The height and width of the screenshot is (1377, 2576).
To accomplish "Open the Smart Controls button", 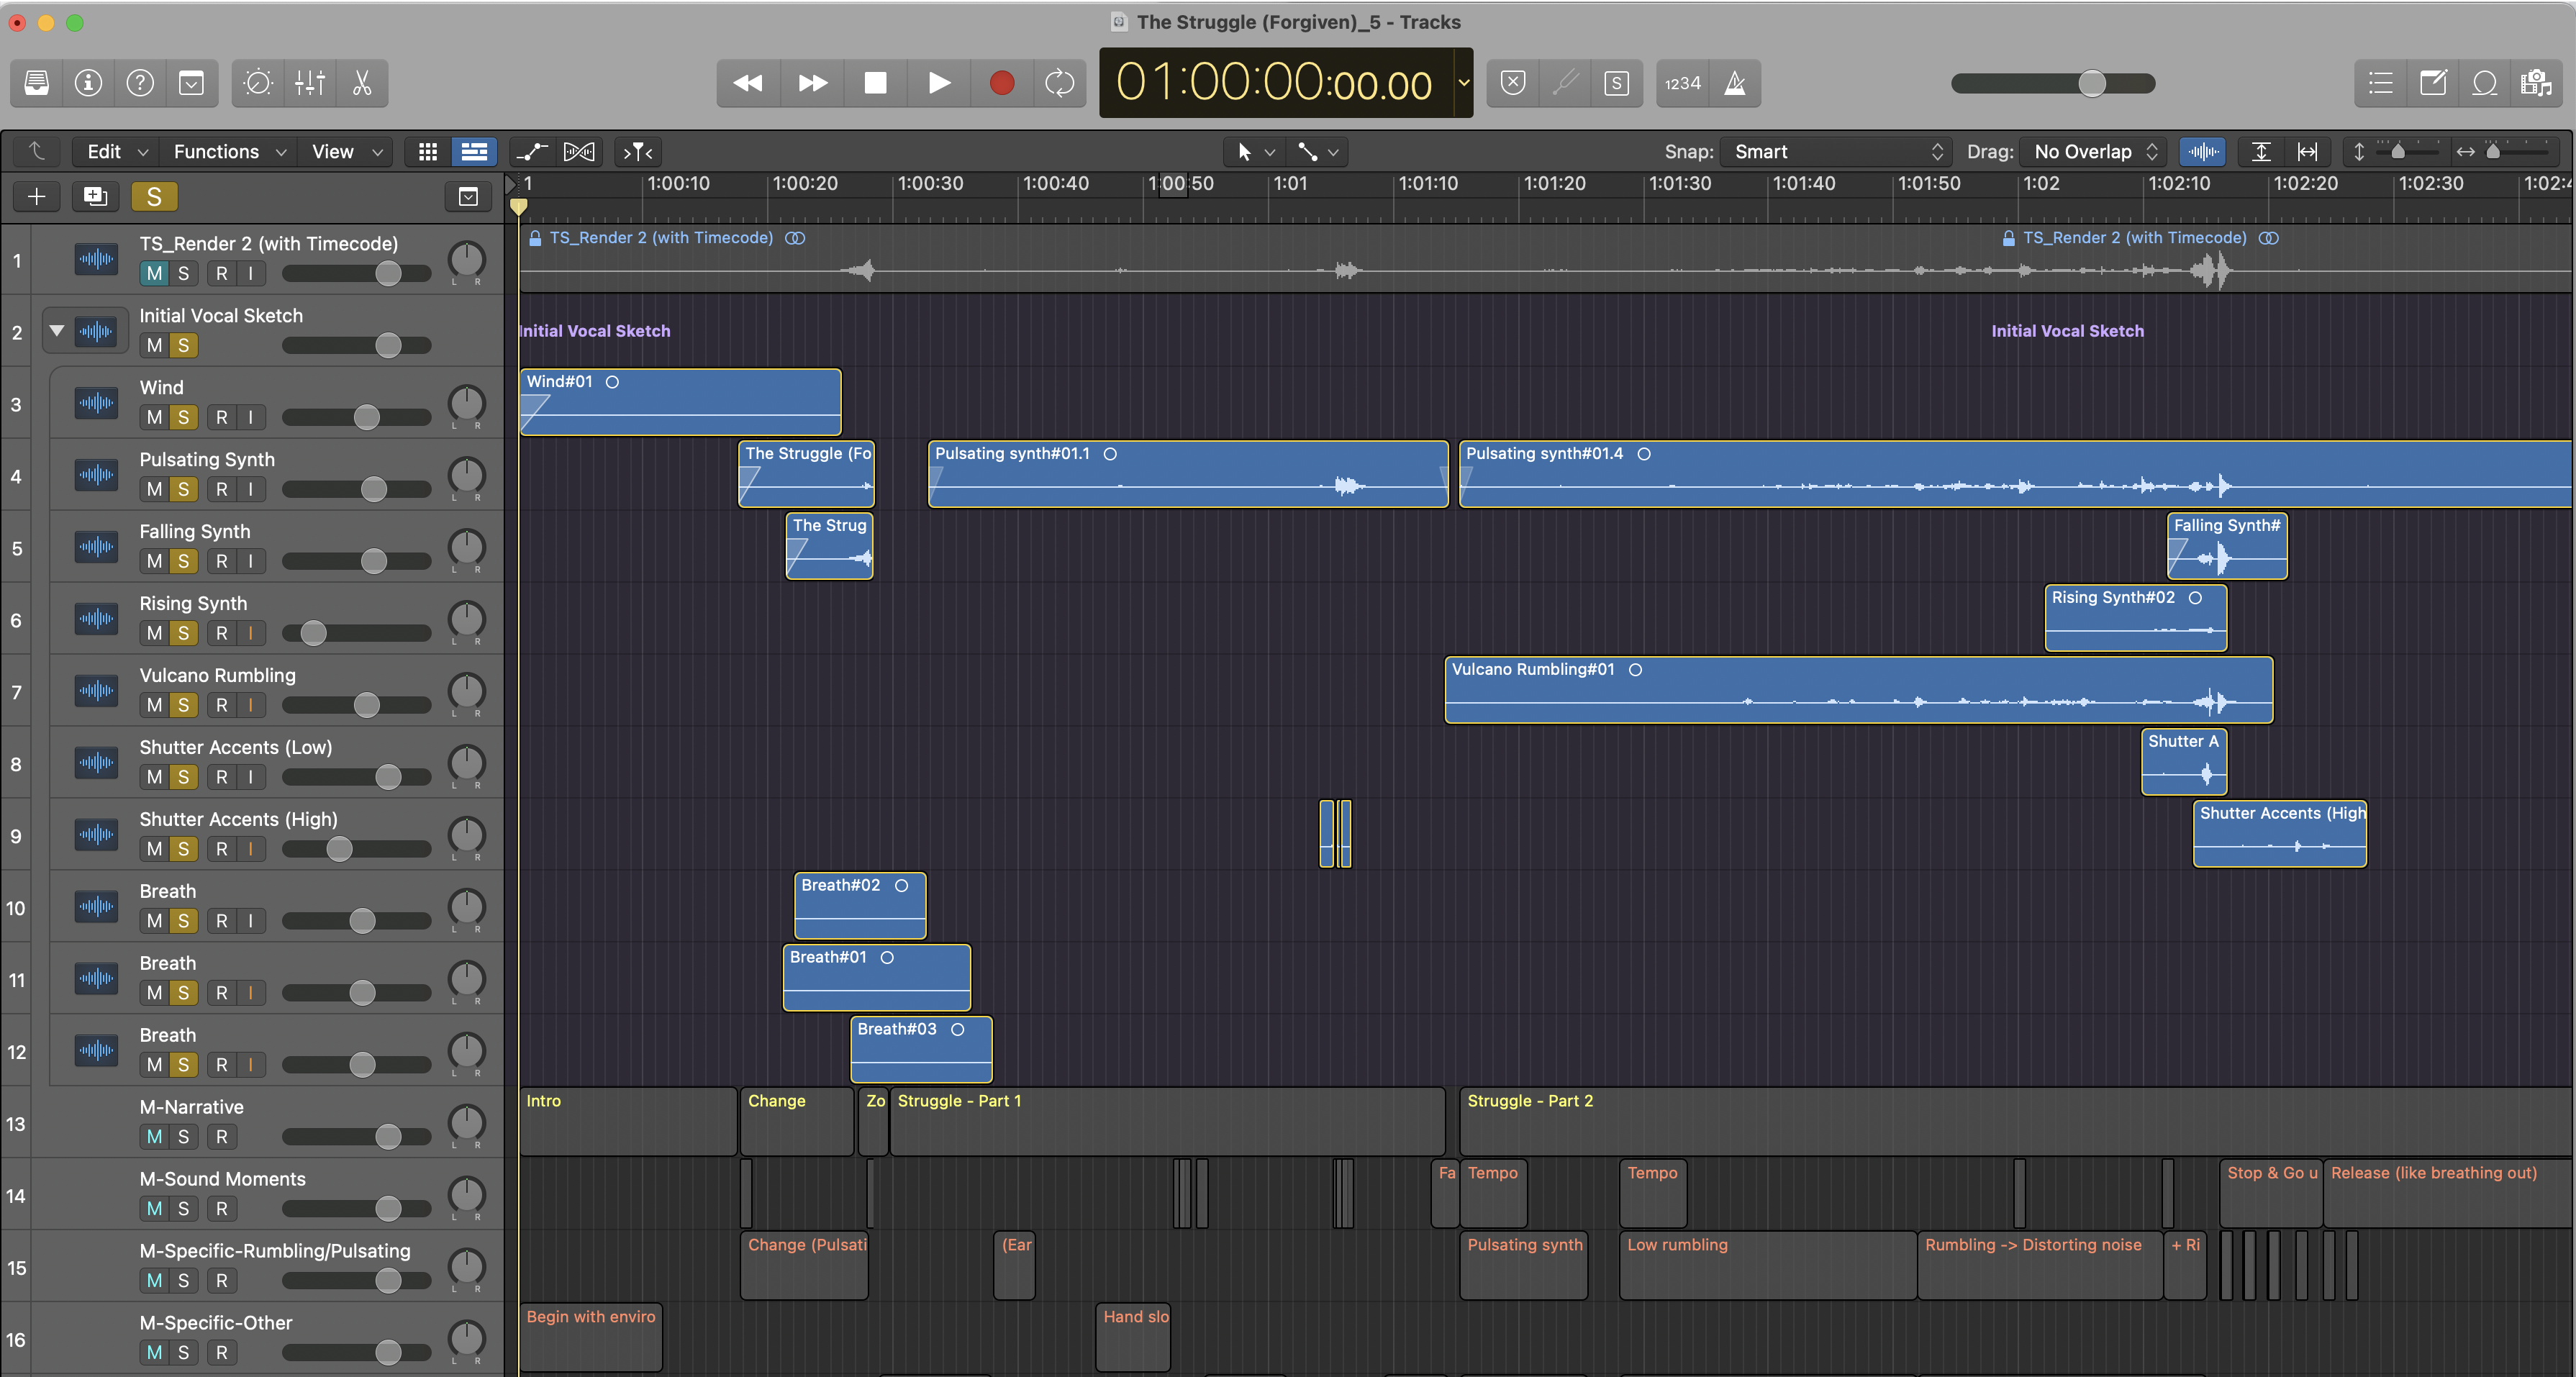I will (258, 83).
